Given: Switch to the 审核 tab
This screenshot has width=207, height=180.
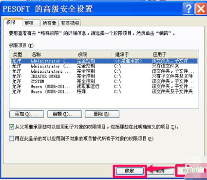Looking at the screenshot, I should (x=31, y=23).
